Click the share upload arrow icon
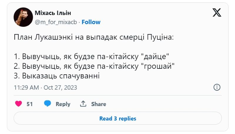 point(83,104)
